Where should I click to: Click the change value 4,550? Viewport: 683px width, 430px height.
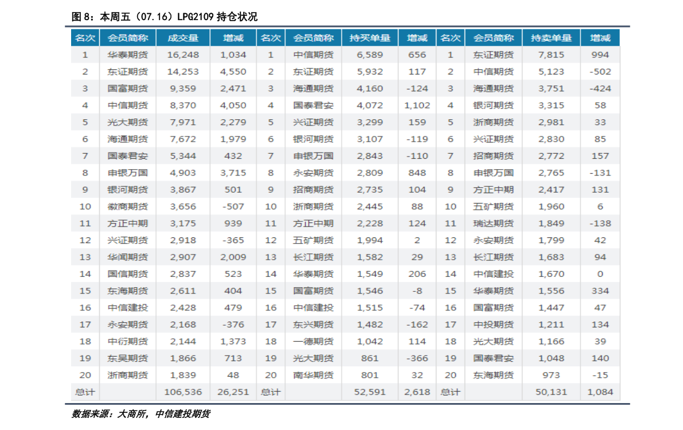tap(233, 72)
